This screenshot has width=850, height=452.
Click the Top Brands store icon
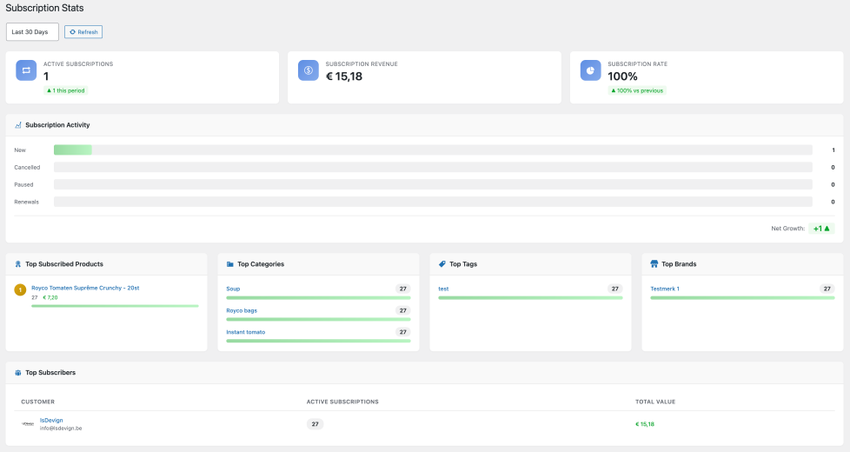click(654, 264)
